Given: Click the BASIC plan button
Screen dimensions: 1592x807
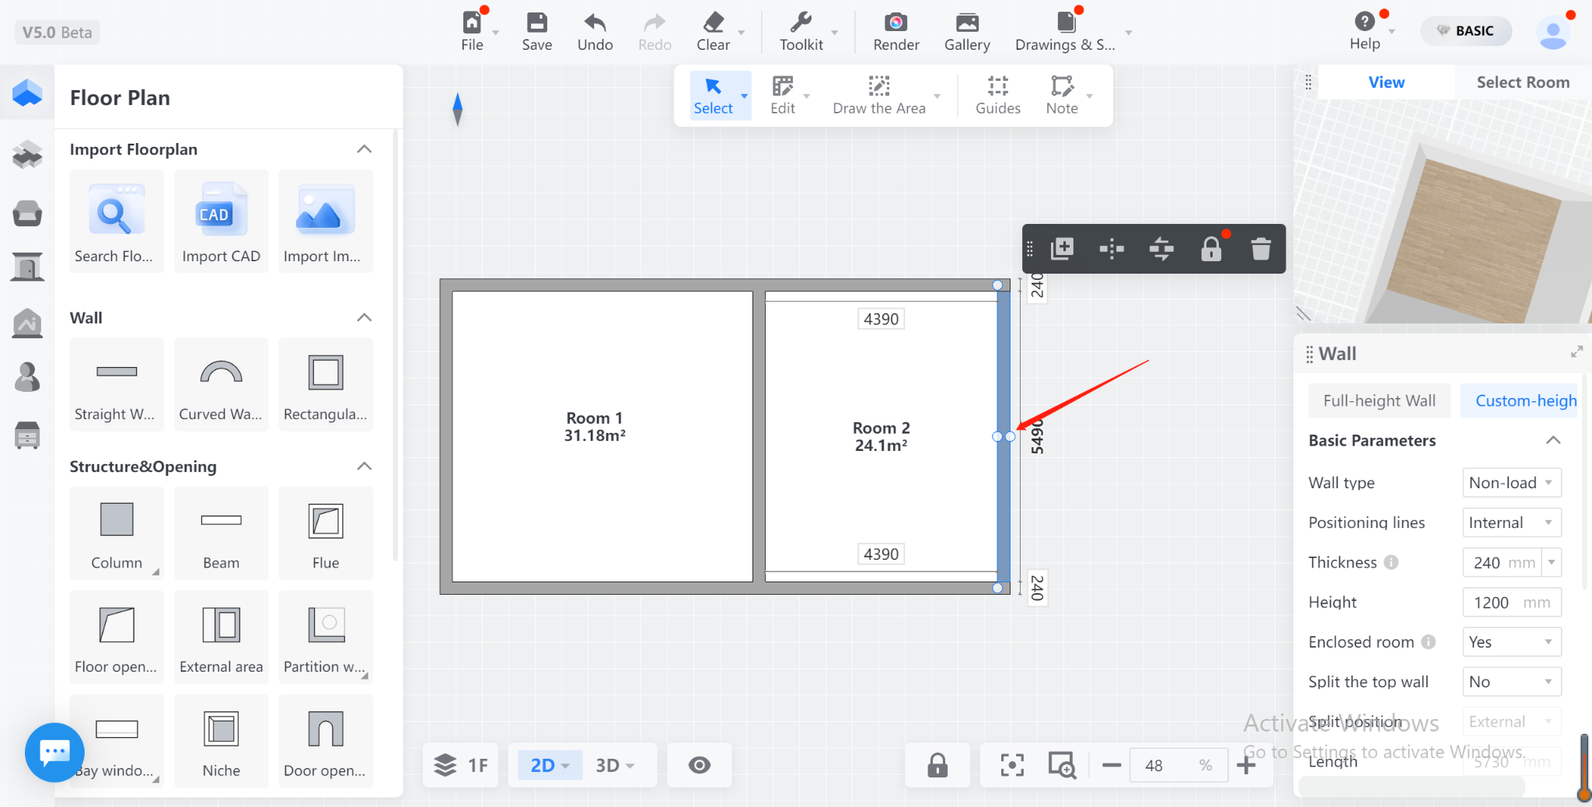Looking at the screenshot, I should (1465, 31).
